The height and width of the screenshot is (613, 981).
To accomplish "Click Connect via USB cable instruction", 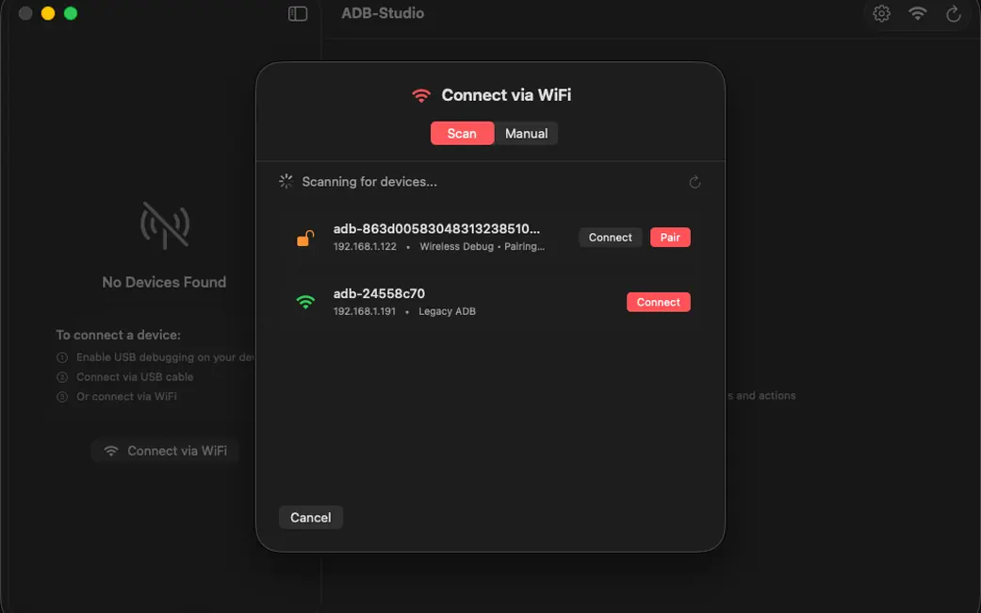I will (x=135, y=377).
